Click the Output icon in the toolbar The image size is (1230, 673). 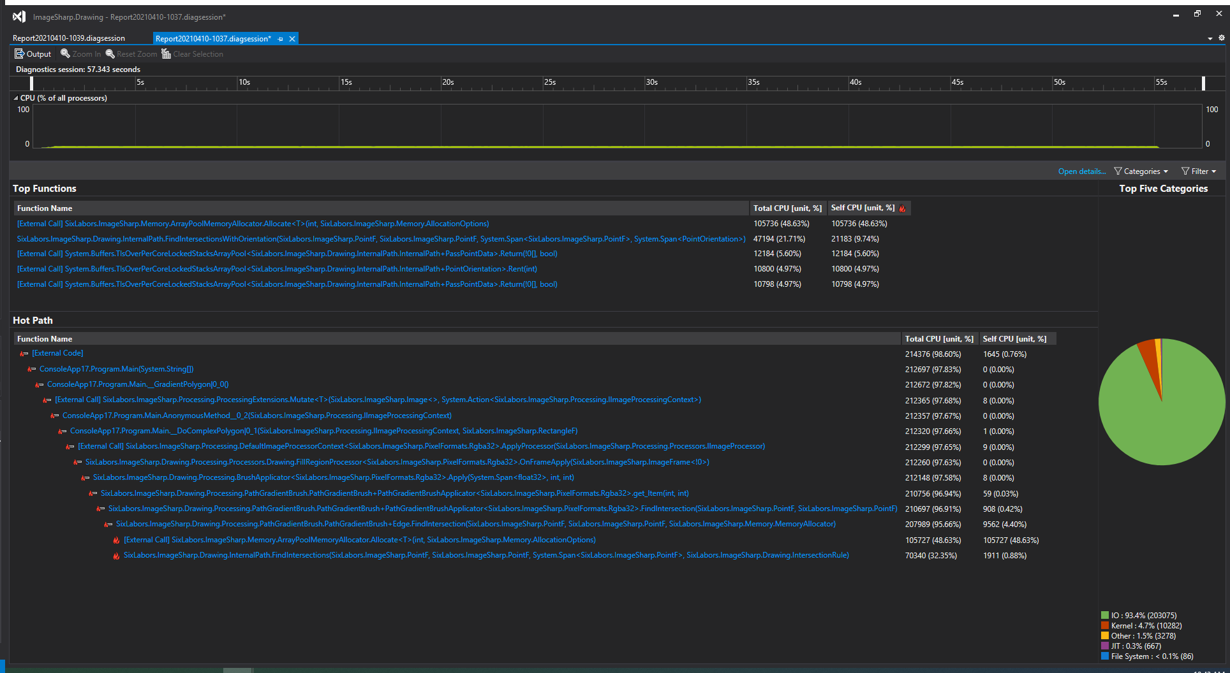point(19,54)
